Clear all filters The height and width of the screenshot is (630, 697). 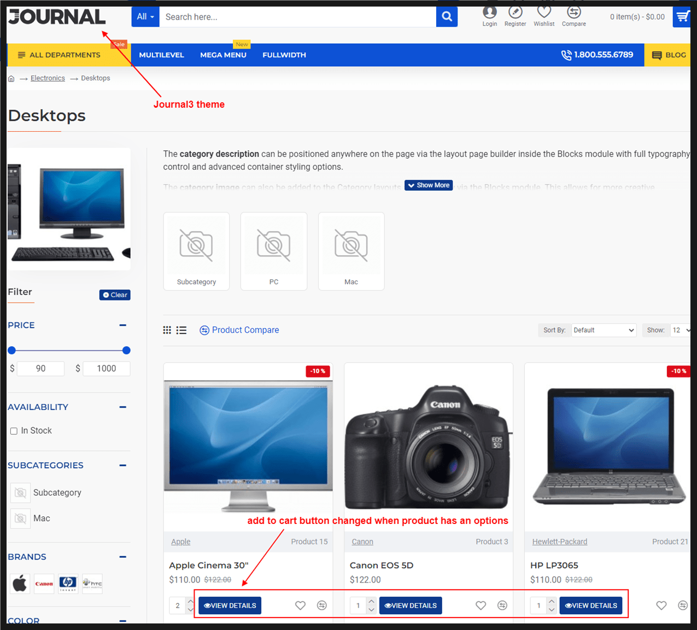(x=115, y=295)
